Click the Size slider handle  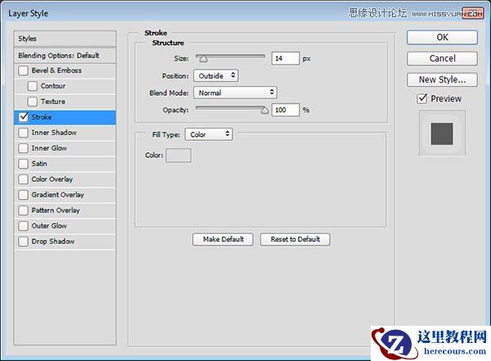click(204, 59)
